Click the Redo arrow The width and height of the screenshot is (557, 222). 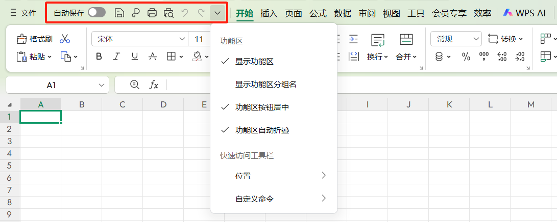click(201, 13)
